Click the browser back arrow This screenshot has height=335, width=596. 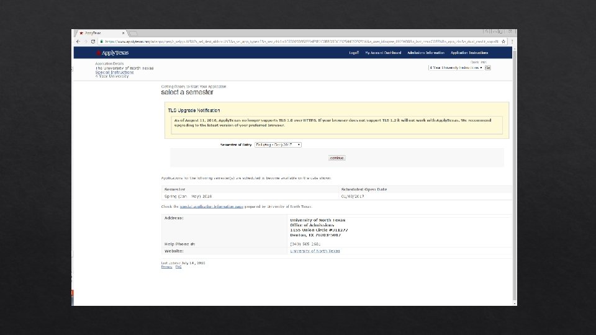pyautogui.click(x=78, y=42)
